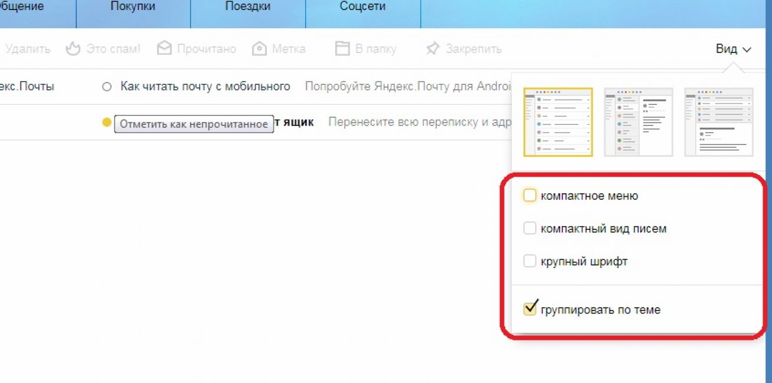Click the label tag icon
This screenshot has height=383, width=772.
(259, 49)
